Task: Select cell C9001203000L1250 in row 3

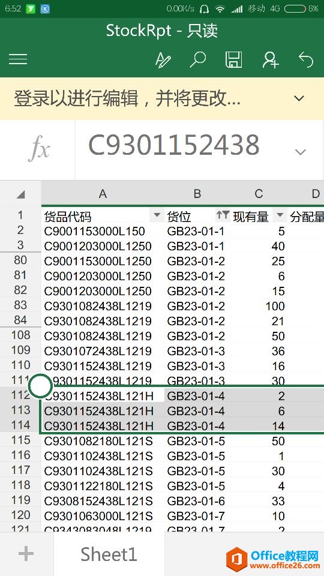Action: (103, 247)
